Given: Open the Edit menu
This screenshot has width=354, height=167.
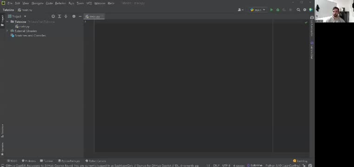Looking at the screenshot, I should pos(17,3).
